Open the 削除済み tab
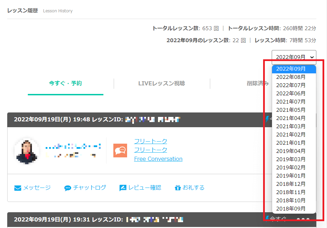The height and width of the screenshot is (228, 327). tap(258, 83)
